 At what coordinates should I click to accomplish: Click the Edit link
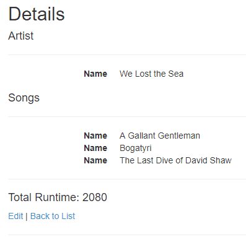(15, 216)
